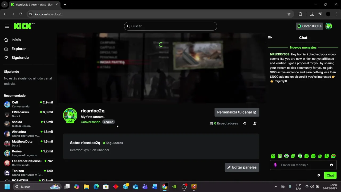Collapse the chat panel icon

coord(270,38)
